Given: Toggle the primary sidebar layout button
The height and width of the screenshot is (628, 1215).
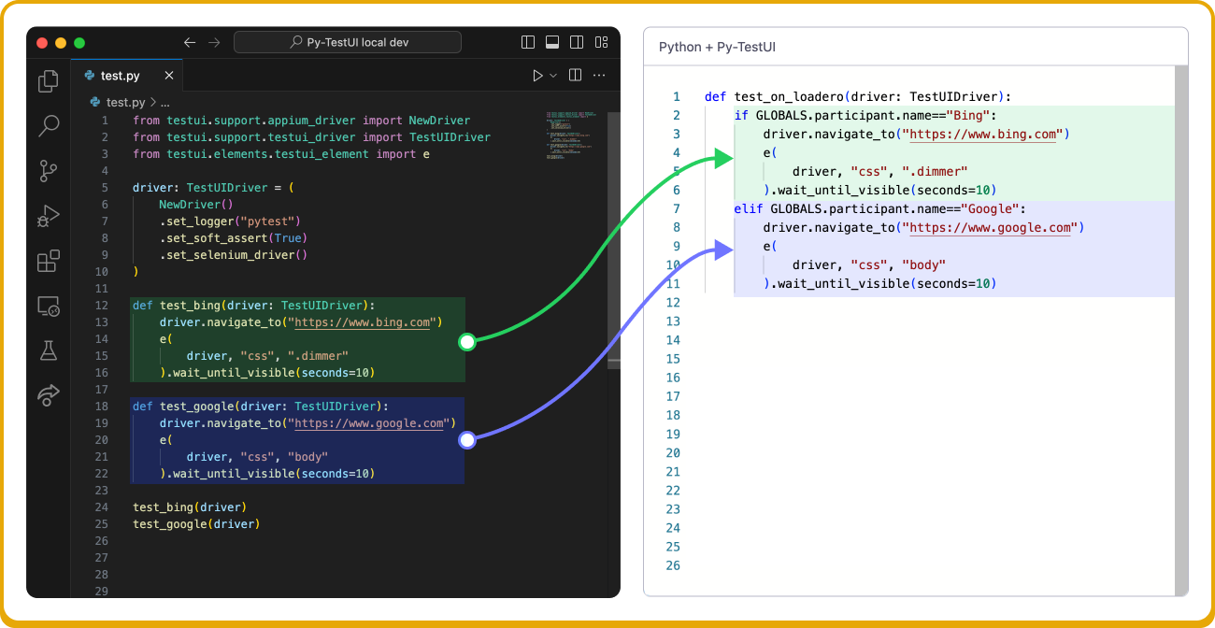Looking at the screenshot, I should 528,42.
